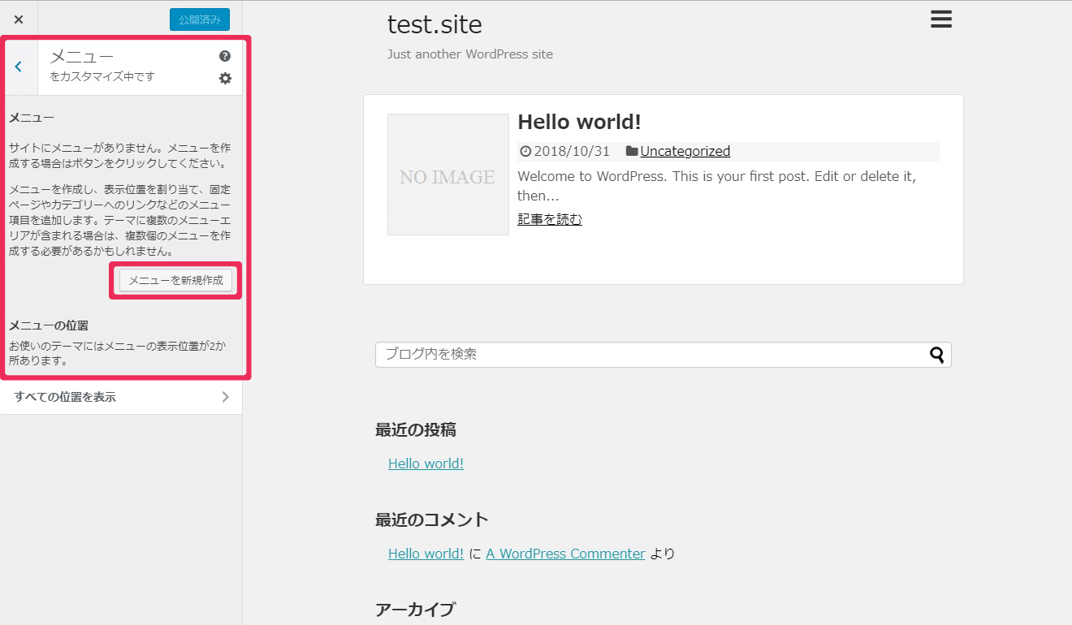
Task: Click the folder icon beside Uncategorized
Action: pos(631,151)
